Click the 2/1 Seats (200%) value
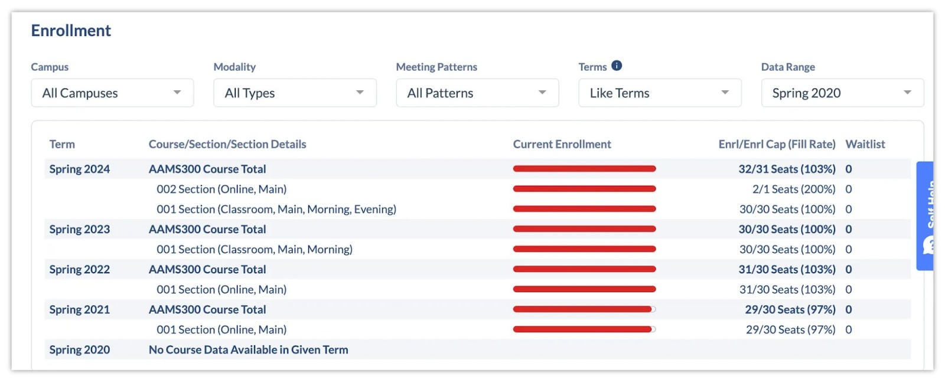This screenshot has height=379, width=945. click(794, 189)
